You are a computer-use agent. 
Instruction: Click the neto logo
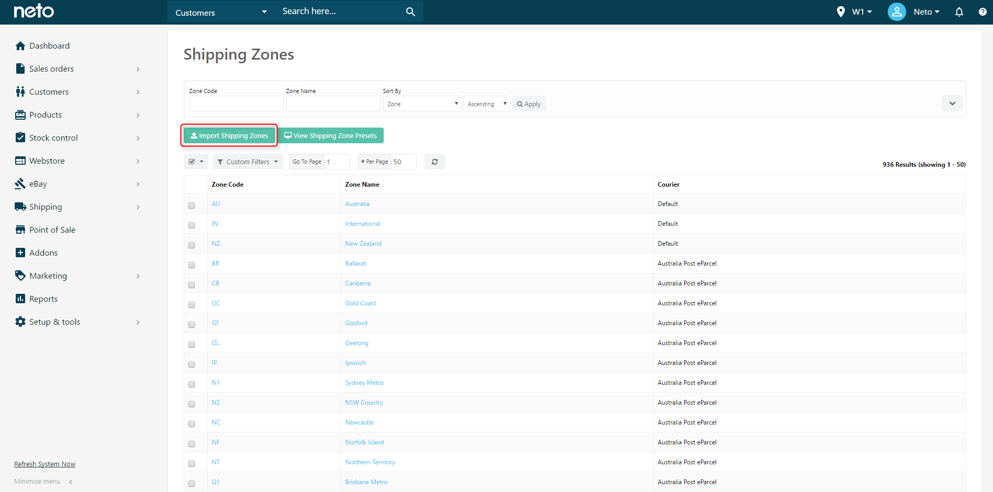pyautogui.click(x=34, y=11)
